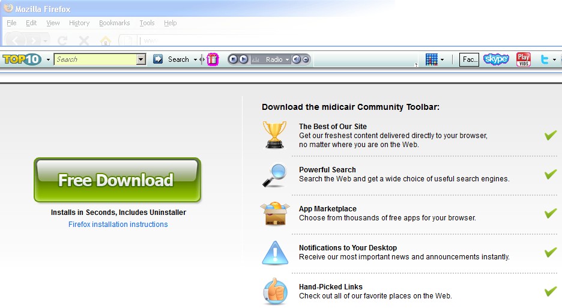Open the colorful apps grid icon
562x308 pixels.
point(432,59)
